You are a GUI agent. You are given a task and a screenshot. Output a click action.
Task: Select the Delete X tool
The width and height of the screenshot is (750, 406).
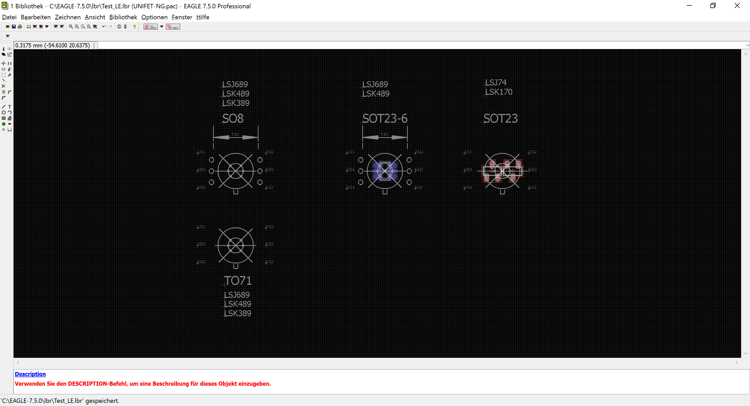point(3,86)
